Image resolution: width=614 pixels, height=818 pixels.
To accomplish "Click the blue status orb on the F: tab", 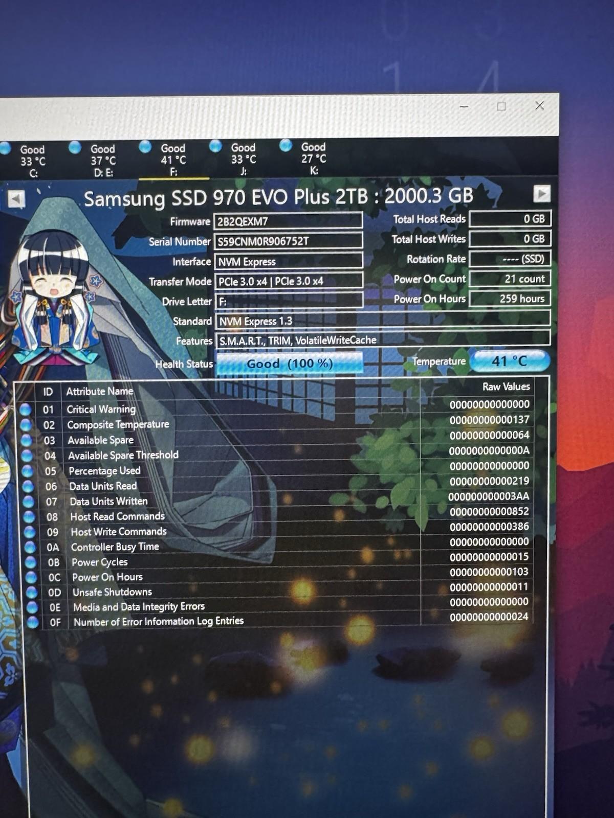I will (x=145, y=147).
